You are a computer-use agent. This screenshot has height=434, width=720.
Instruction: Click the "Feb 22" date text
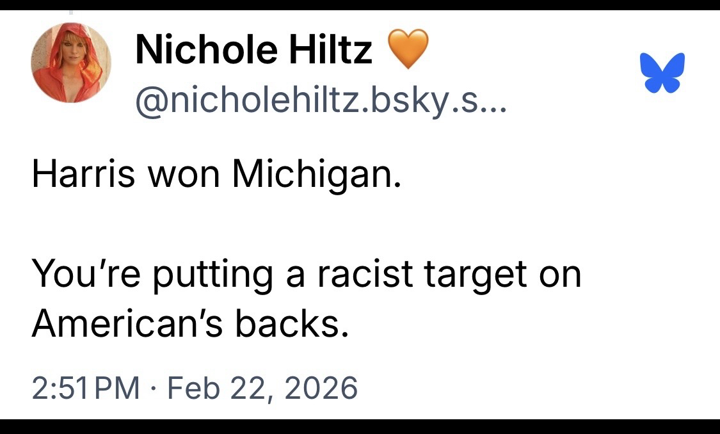[x=211, y=387]
